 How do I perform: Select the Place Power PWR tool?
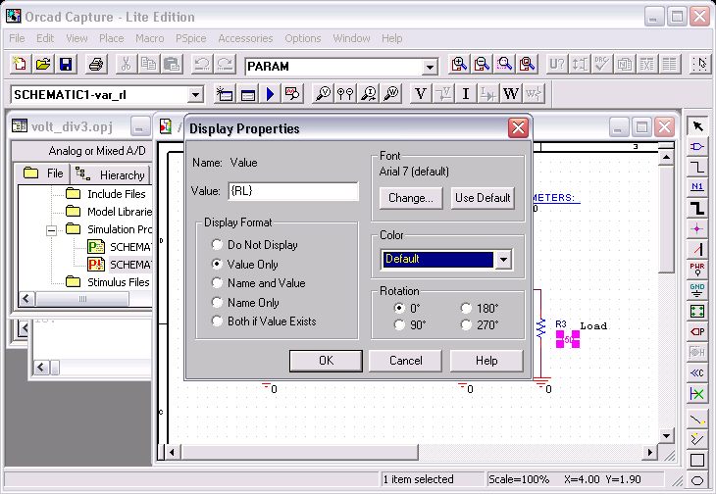[697, 270]
